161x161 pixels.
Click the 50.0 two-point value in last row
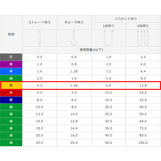[109, 143]
